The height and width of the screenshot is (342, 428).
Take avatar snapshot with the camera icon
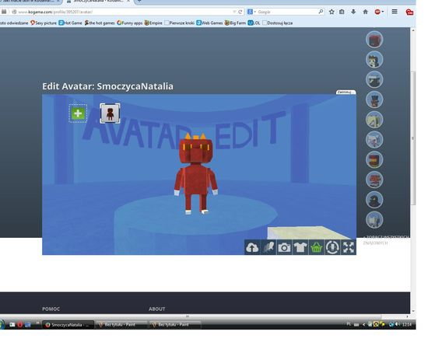[284, 248]
